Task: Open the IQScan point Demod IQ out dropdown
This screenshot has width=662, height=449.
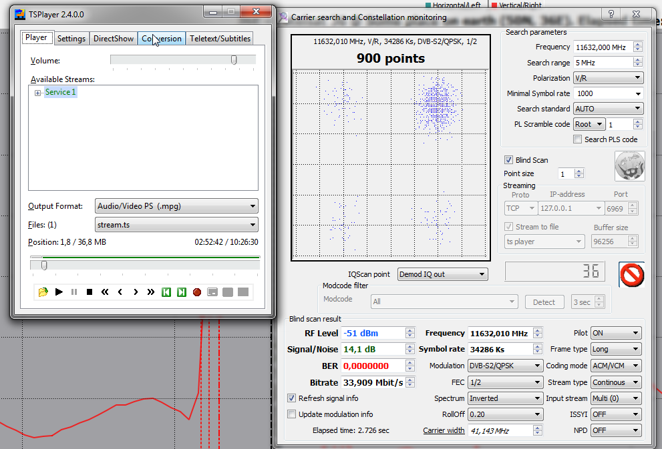Action: point(442,274)
